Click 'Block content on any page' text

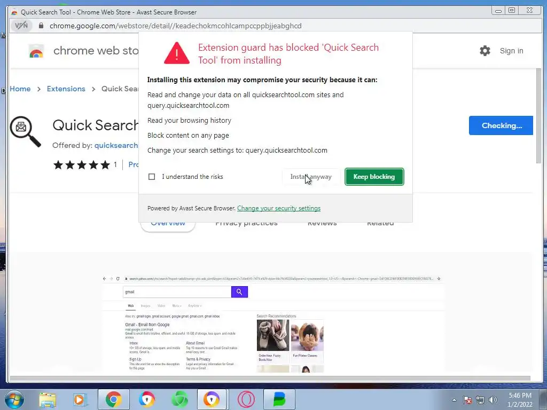[189, 135]
